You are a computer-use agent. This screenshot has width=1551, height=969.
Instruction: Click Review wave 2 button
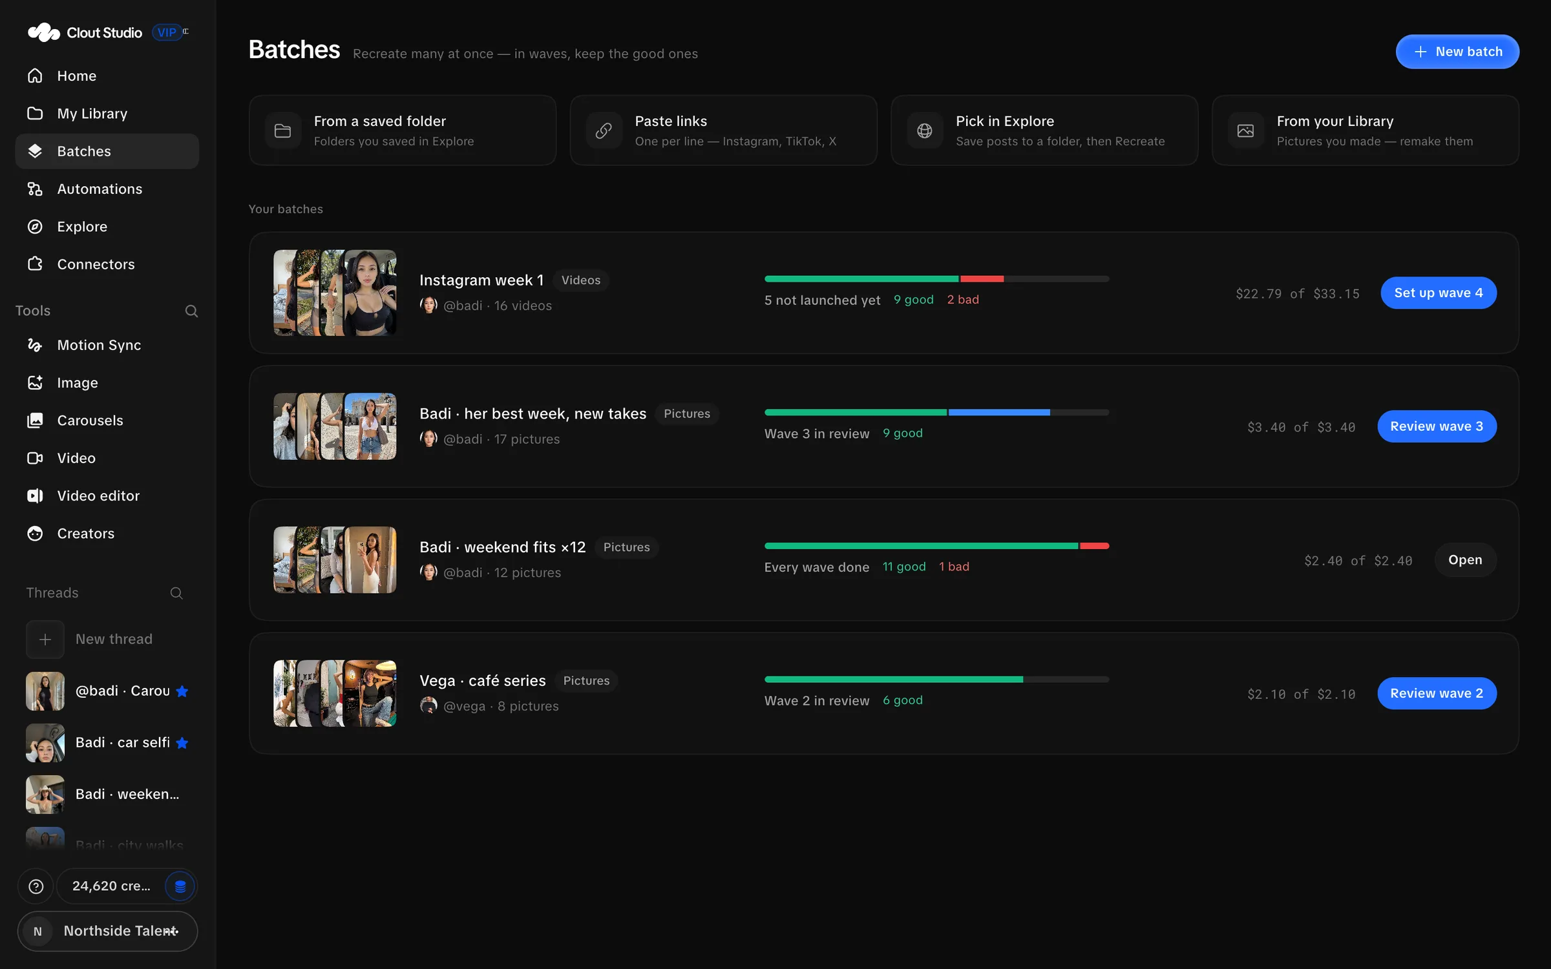[1437, 693]
